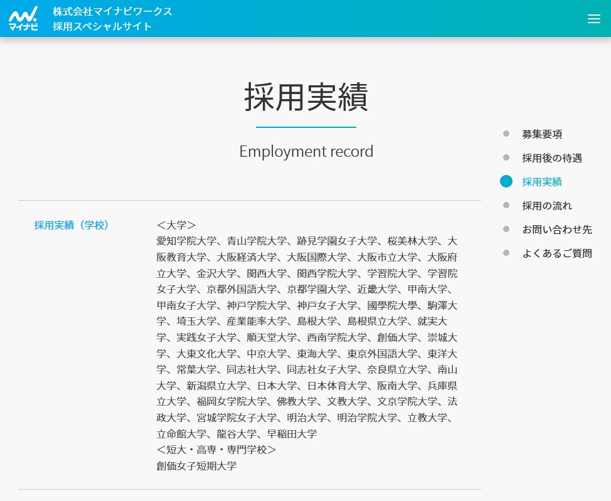
Task: Click 採用スペシャルサイト header text
Action: [102, 26]
